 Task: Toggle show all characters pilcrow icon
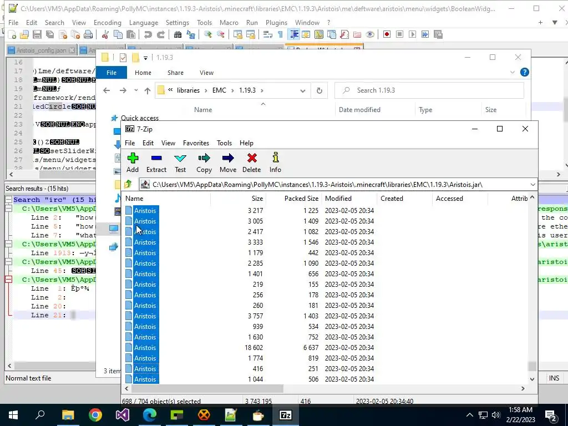tap(280, 34)
